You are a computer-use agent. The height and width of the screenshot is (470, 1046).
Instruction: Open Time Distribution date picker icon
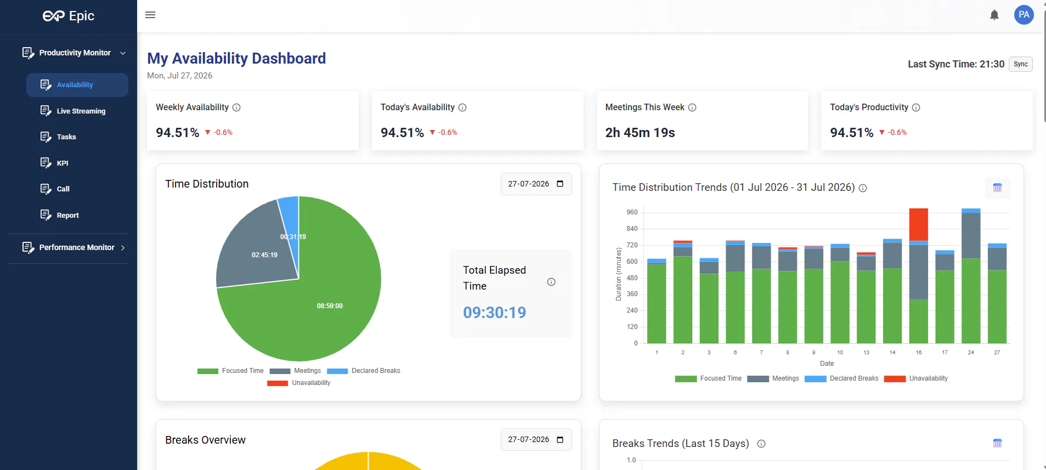pos(560,184)
